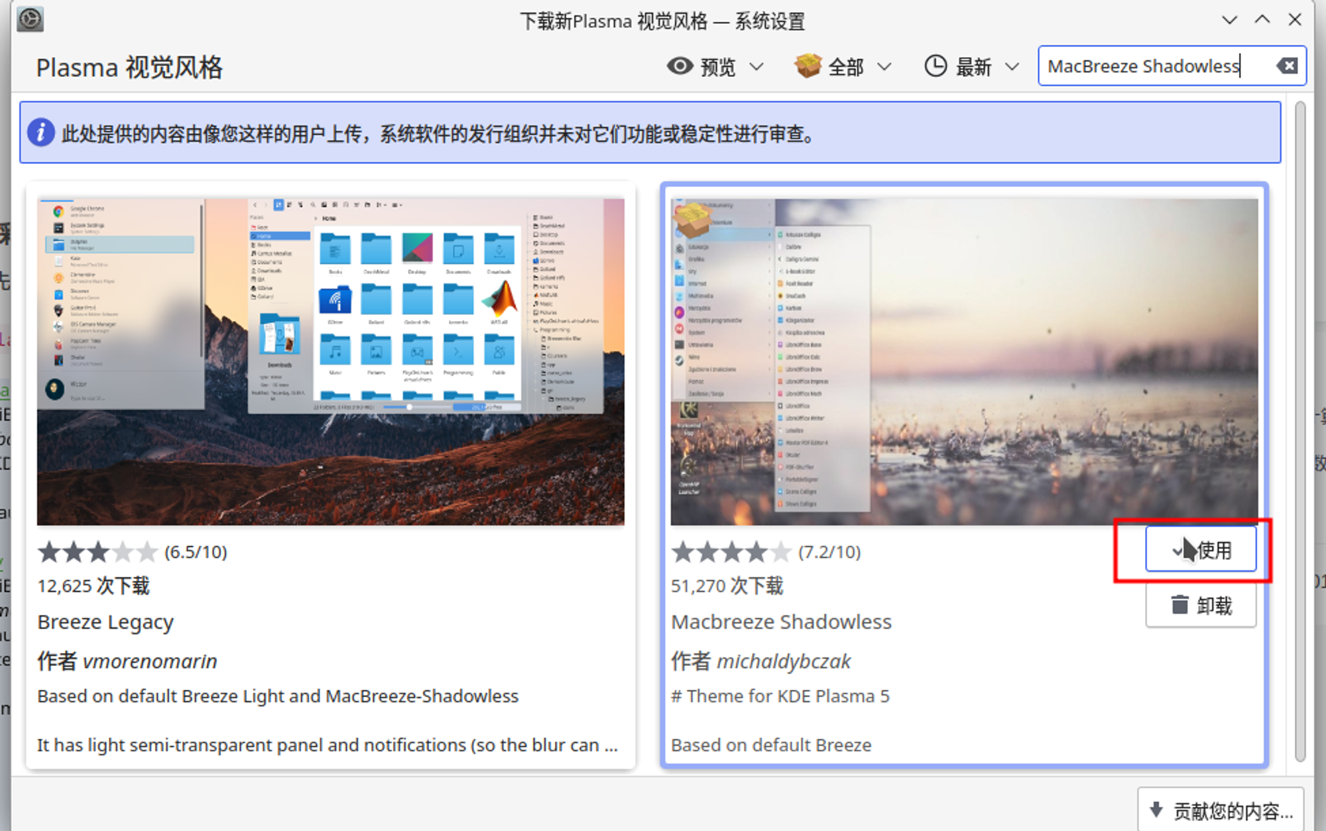This screenshot has height=831, width=1326.
Task: Click the eye icon for preview mode
Action: [x=680, y=66]
